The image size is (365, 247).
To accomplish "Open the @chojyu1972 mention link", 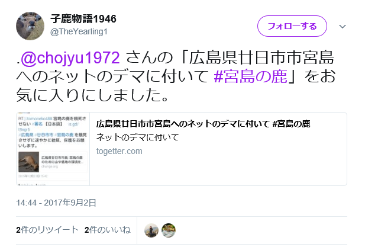I will pyautogui.click(x=70, y=58).
